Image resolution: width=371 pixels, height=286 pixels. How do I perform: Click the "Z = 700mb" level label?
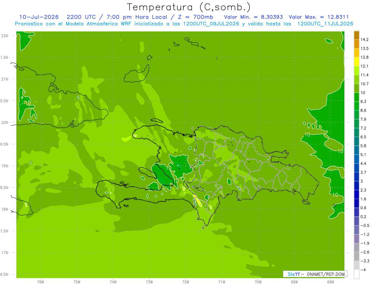coord(196,17)
